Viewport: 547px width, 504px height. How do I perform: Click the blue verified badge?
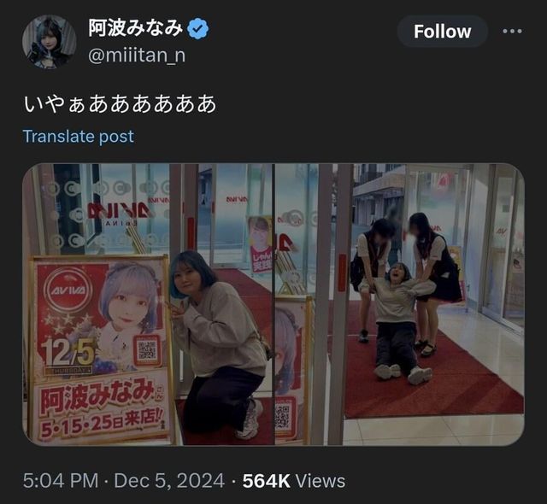(198, 29)
